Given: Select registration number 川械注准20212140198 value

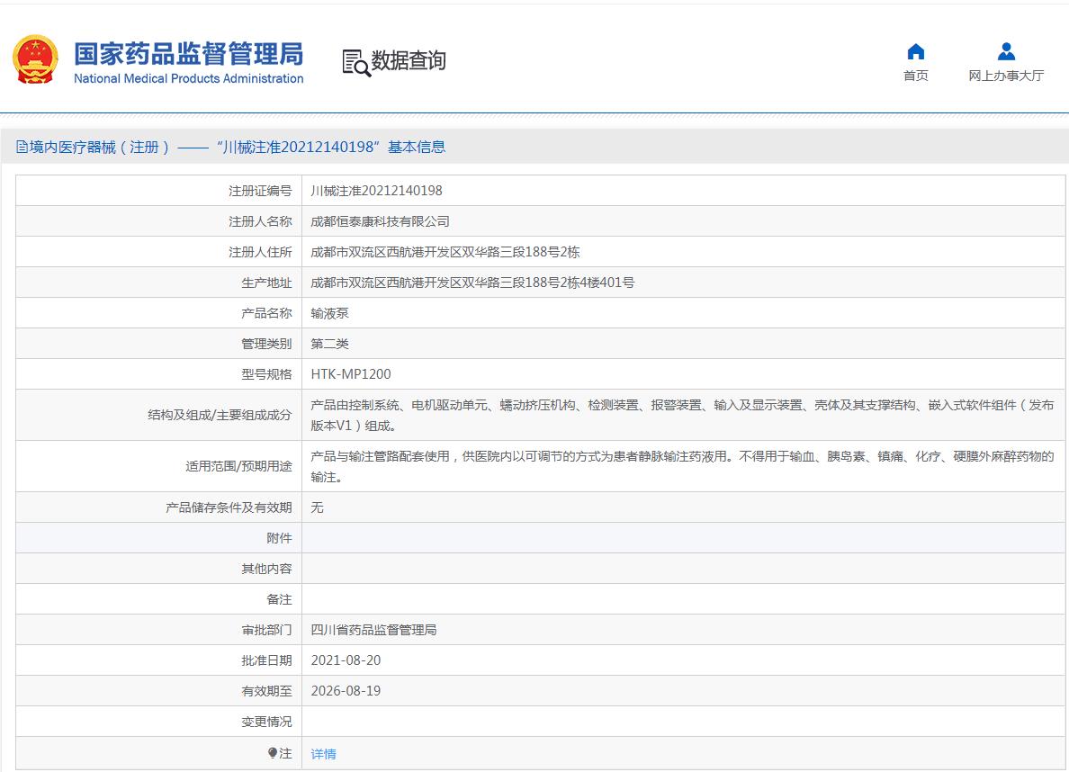Looking at the screenshot, I should click(376, 191).
